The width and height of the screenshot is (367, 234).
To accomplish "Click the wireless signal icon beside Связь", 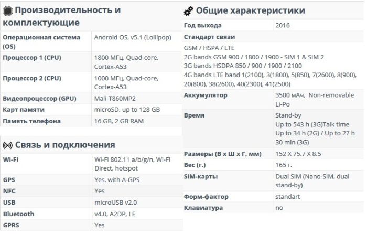I will pos(7,145).
